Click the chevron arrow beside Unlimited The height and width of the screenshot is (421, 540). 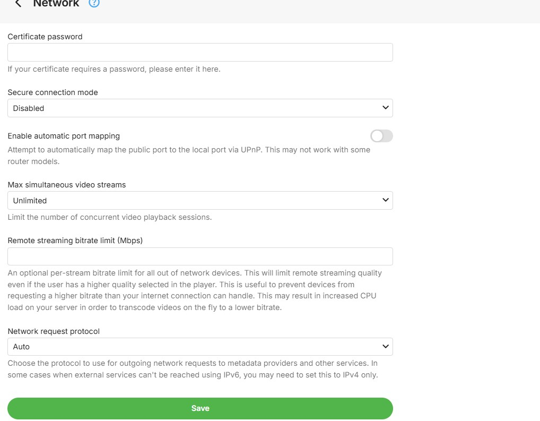(385, 200)
